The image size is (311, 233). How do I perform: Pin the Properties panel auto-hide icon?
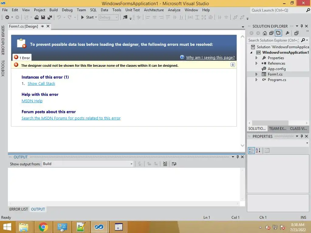click(302, 136)
